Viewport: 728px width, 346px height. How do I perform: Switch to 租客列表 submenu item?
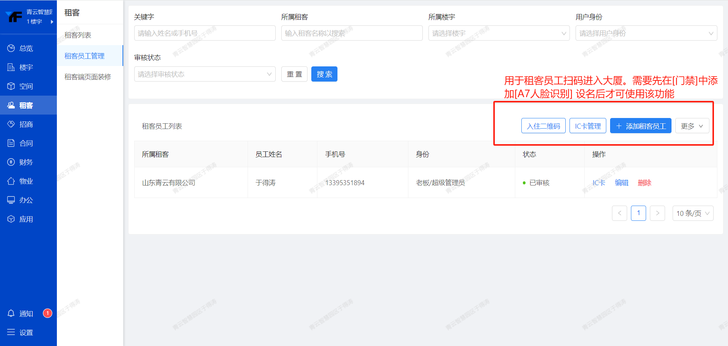78,35
